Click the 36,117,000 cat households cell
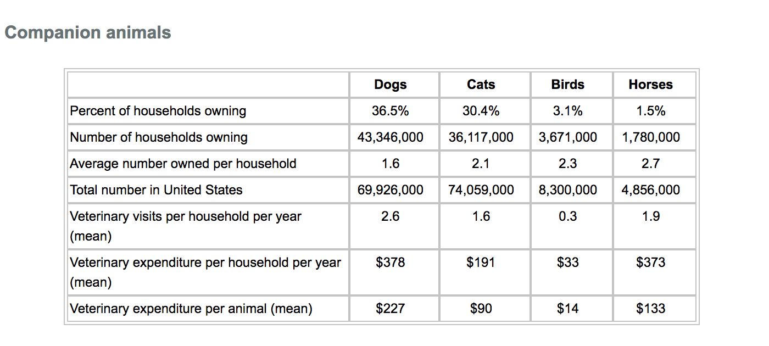Screen dimensions: 769x346 [481, 137]
